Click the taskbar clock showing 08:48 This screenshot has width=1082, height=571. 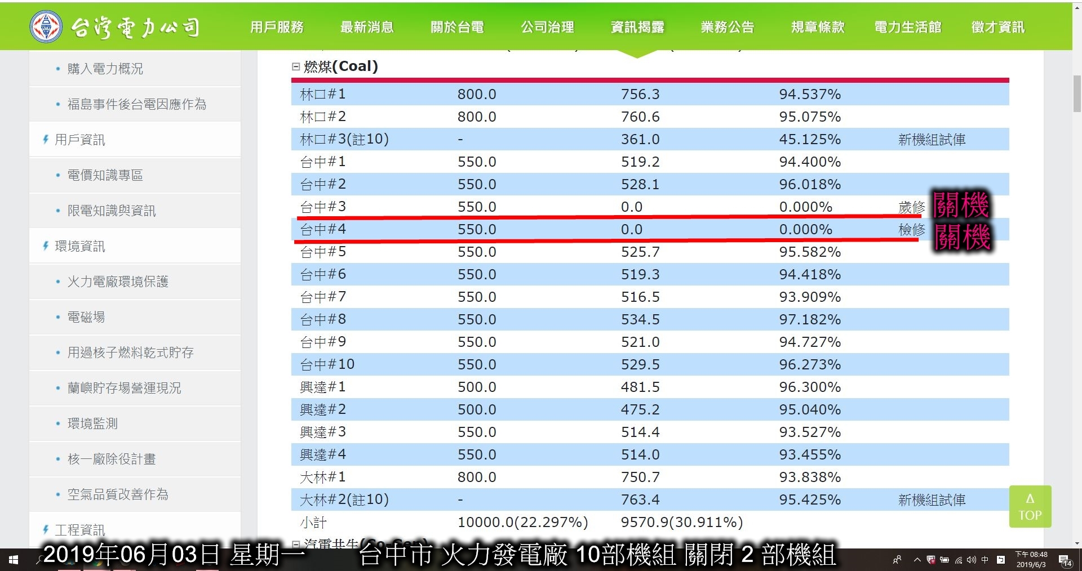coord(1031,560)
